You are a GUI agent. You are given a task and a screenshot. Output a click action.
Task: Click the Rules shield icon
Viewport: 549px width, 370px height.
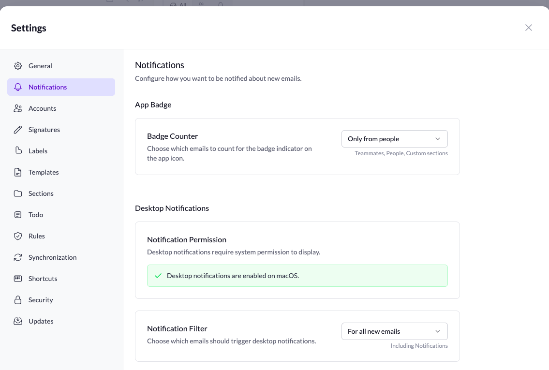[x=18, y=236]
